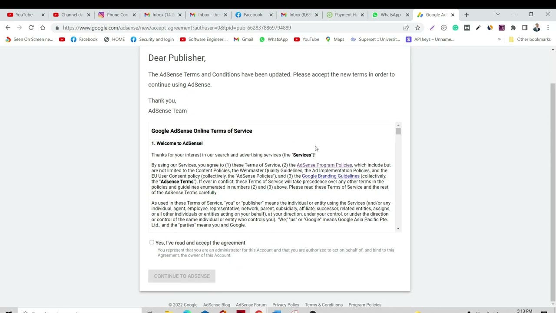Screen dimensions: 556x313
Task: Switch to the Payment tab
Action: pos(345,15)
